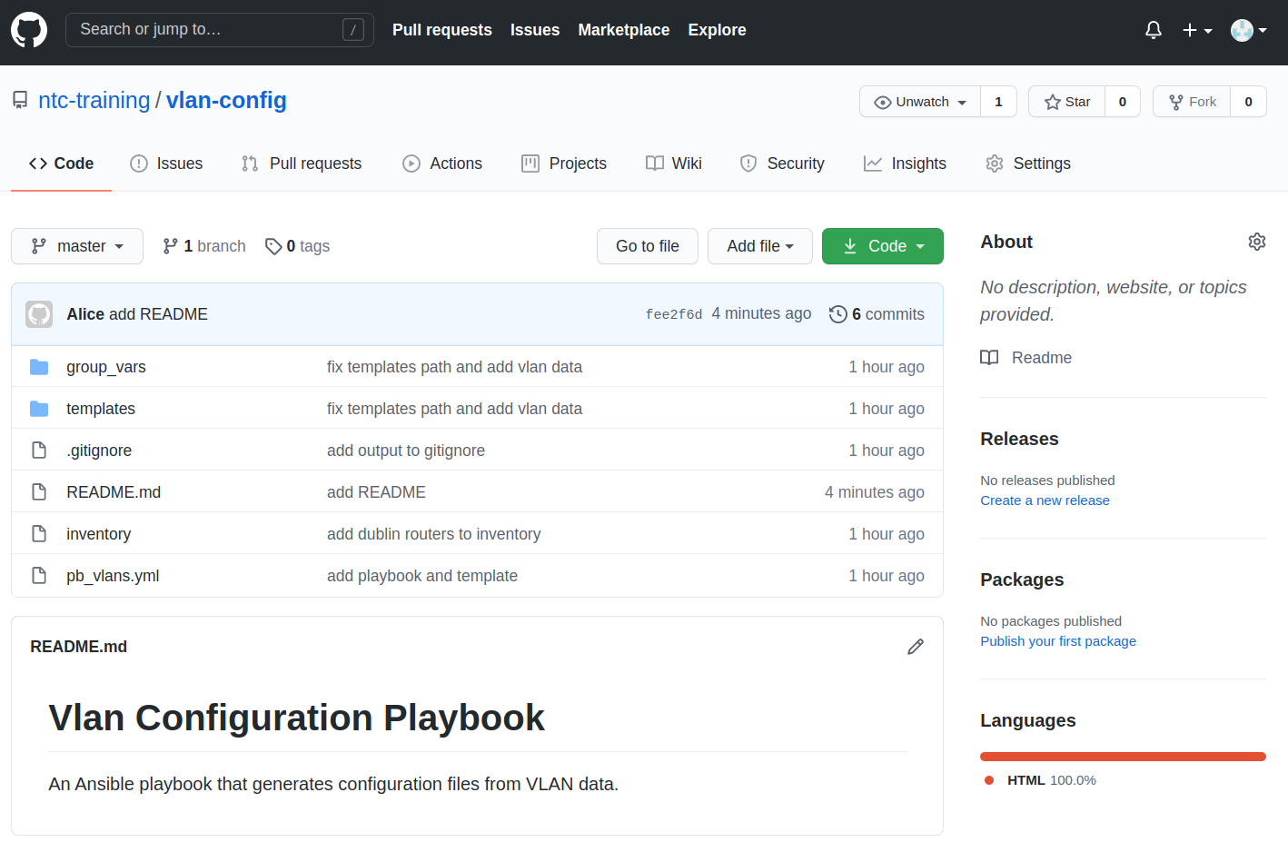
Task: Open About settings gear icon
Action: (x=1256, y=242)
